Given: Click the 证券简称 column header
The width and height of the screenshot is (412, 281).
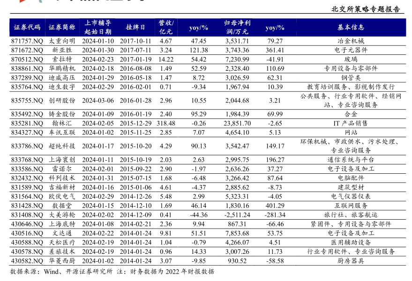Looking at the screenshot, I should point(61,28).
